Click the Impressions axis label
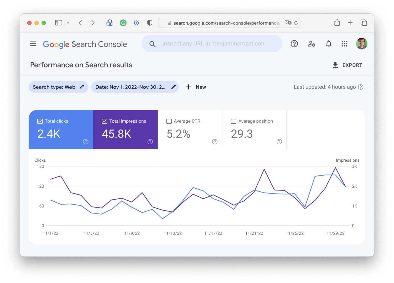 [348, 160]
